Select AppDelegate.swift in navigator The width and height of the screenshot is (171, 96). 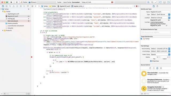(13, 14)
